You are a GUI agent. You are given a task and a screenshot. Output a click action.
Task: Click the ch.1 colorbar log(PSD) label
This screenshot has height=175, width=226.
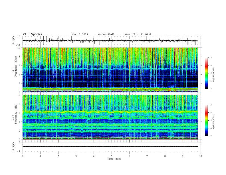pyautogui.click(x=214, y=75)
